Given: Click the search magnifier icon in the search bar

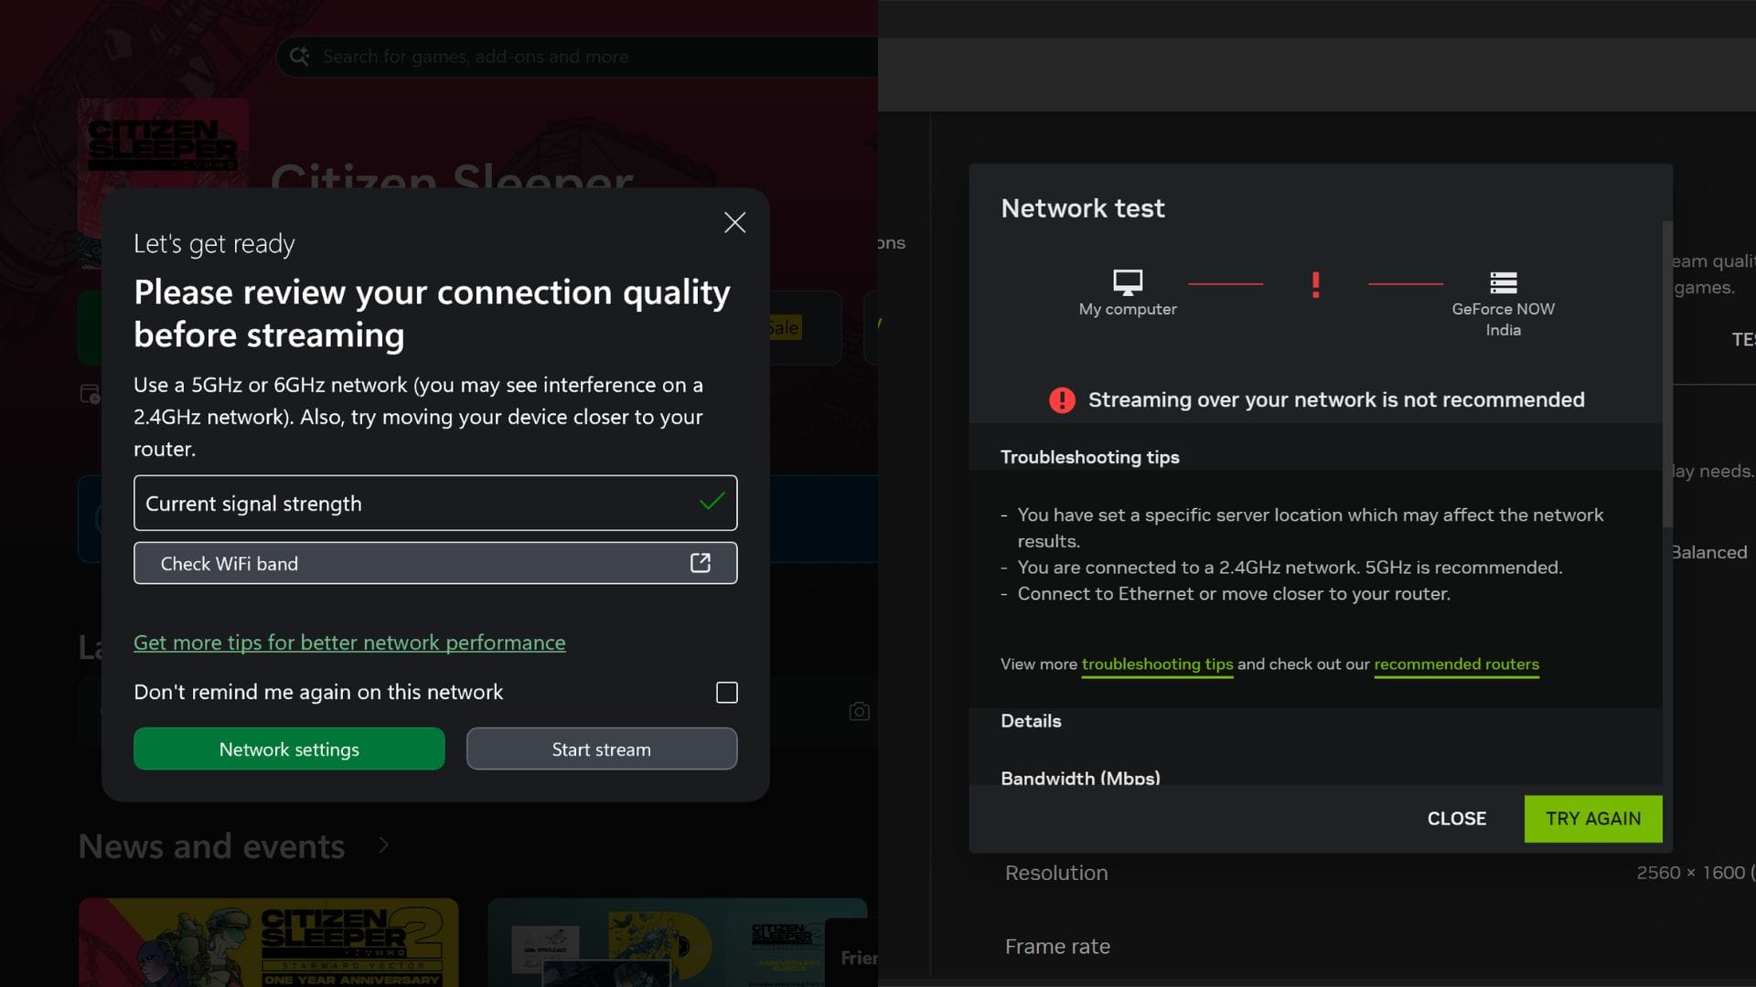Looking at the screenshot, I should click(298, 56).
